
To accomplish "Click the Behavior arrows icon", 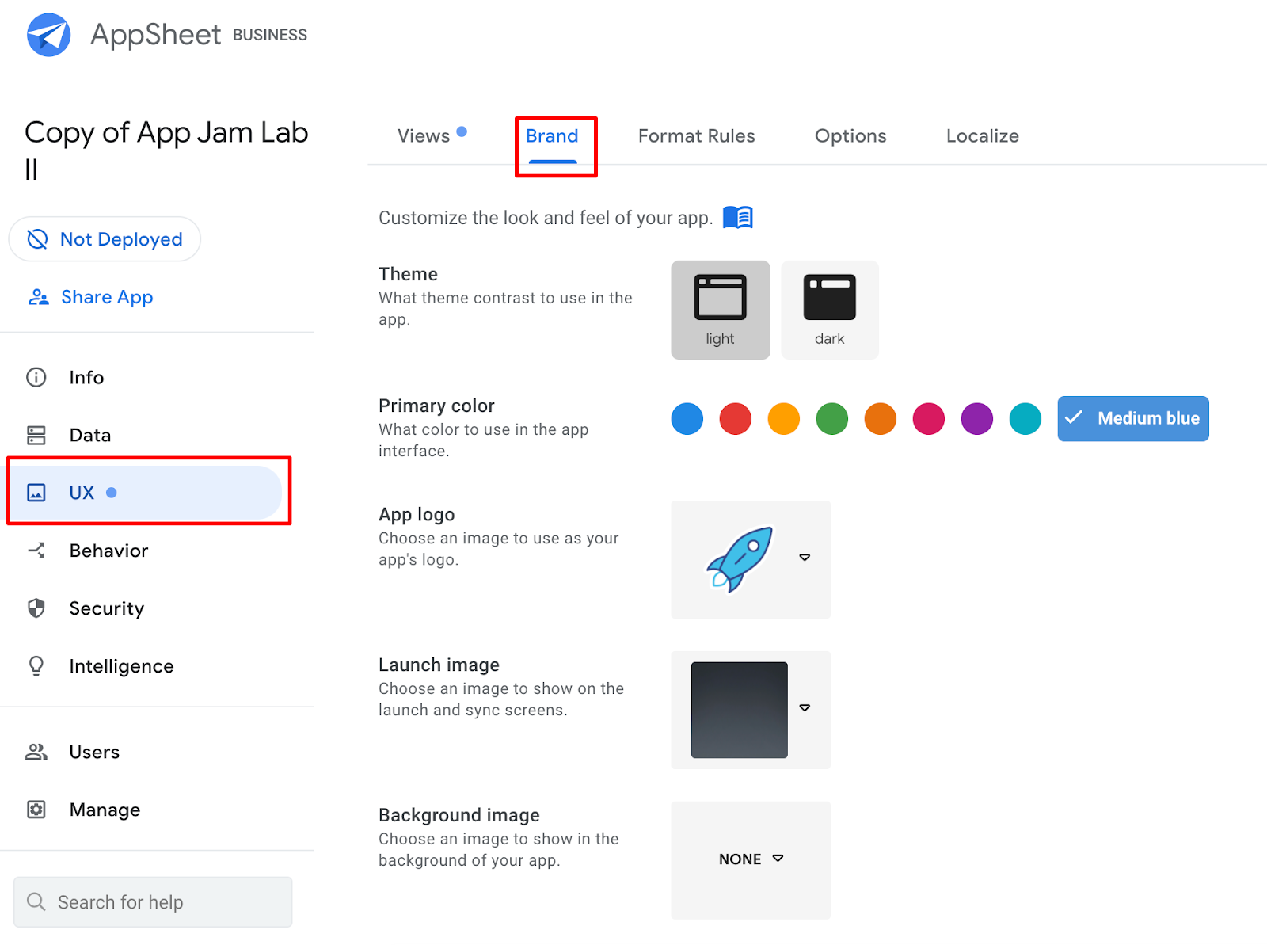I will click(x=36, y=551).
